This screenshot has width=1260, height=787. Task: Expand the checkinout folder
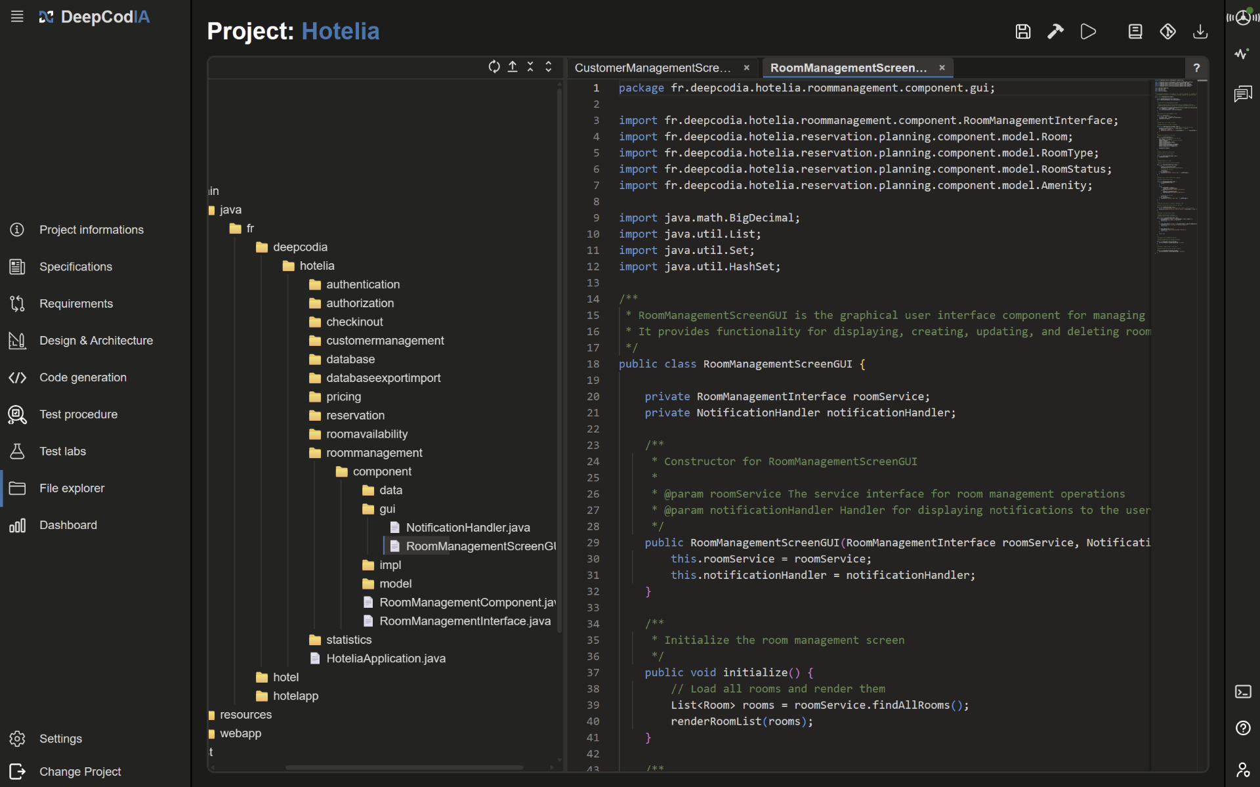346,322
